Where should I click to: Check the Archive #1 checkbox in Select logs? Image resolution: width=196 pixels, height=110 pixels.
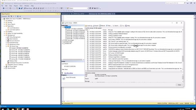click(66, 31)
